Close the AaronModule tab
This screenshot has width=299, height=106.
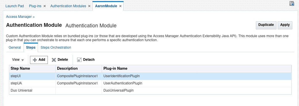click(x=120, y=6)
